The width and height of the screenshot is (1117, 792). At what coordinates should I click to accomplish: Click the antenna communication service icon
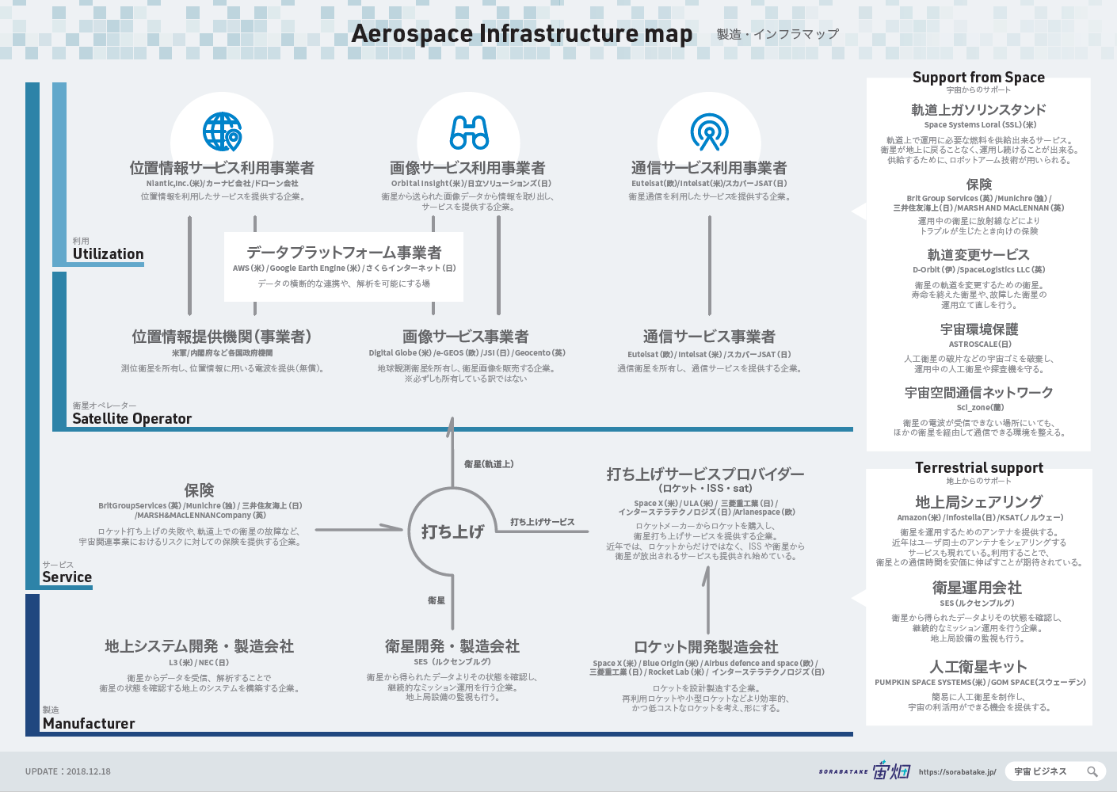709,131
